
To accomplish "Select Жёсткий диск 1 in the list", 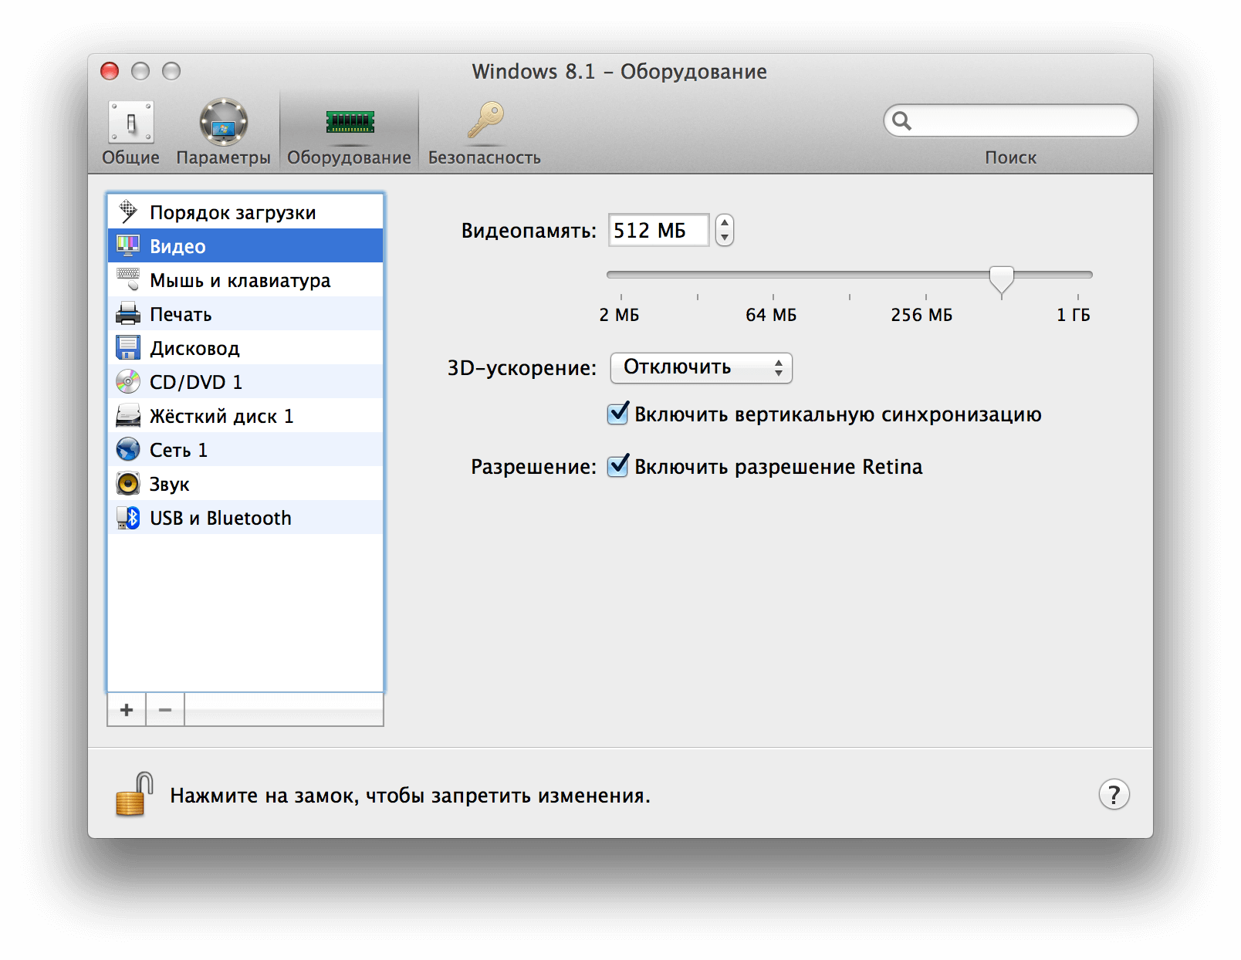I will pyautogui.click(x=245, y=415).
